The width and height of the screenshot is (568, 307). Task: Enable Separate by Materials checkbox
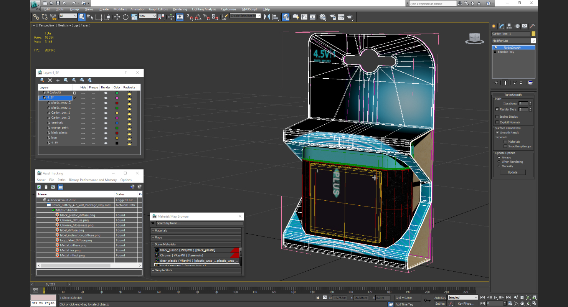pyautogui.click(x=505, y=142)
